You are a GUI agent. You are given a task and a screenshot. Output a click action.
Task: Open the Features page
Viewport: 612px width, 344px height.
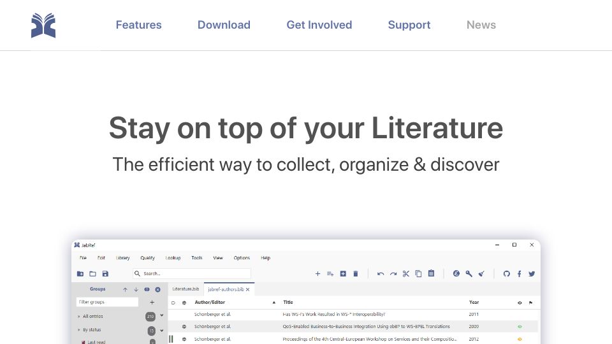(x=138, y=25)
